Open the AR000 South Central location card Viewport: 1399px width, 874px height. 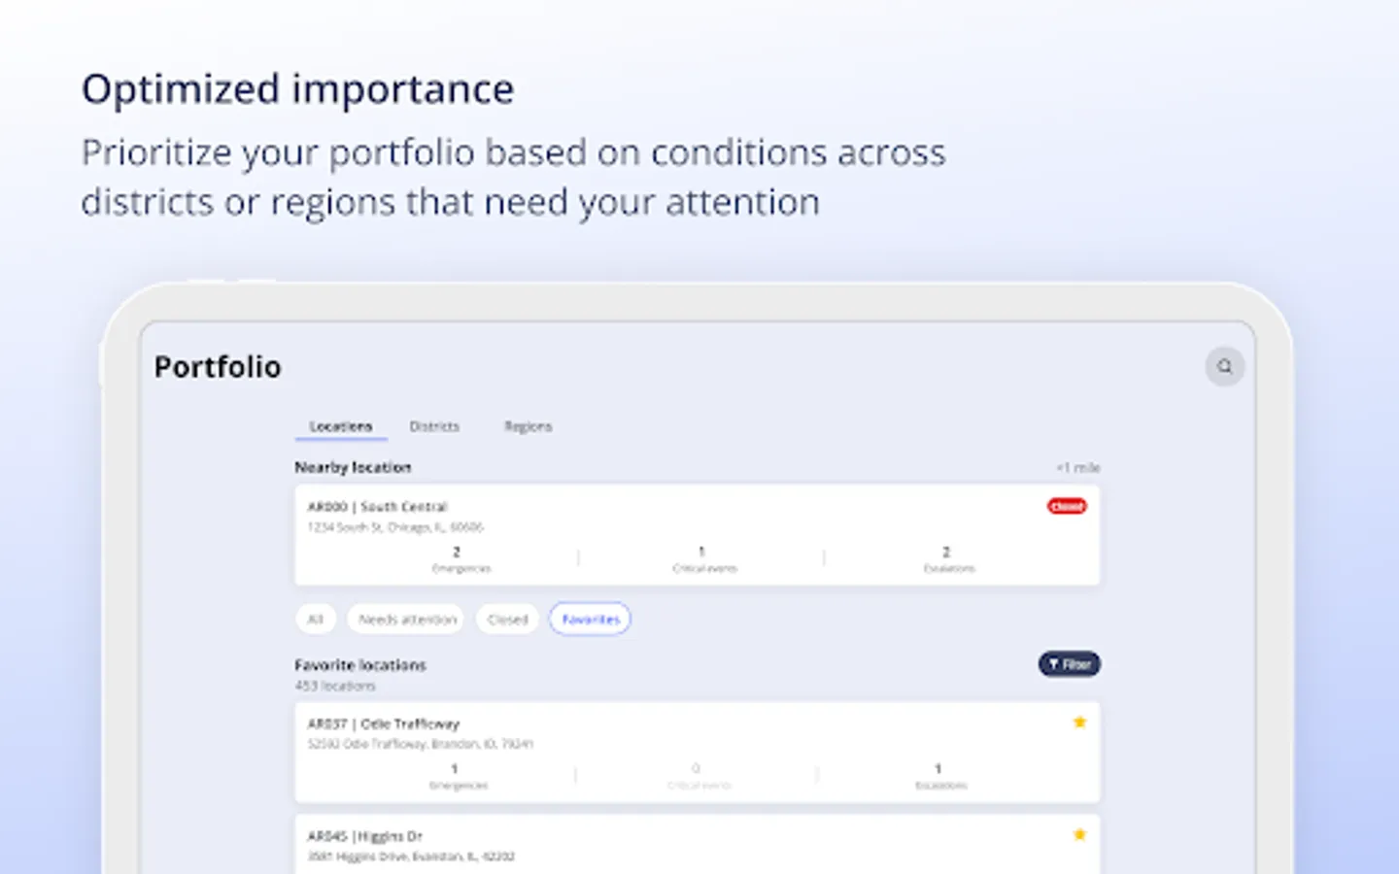[x=698, y=535]
